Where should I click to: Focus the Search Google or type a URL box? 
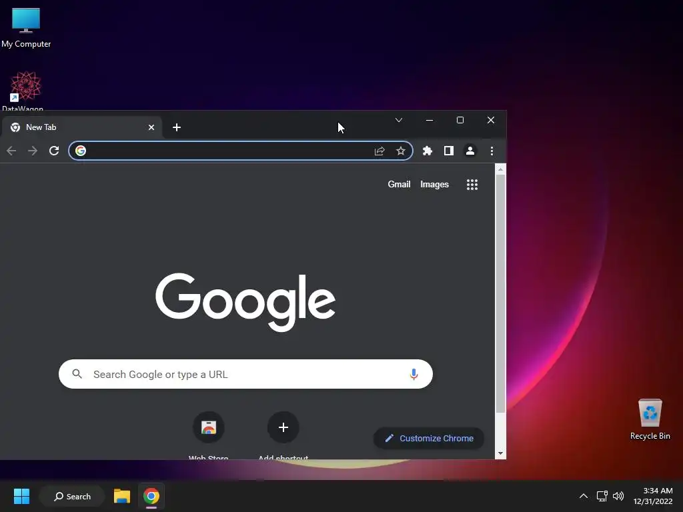tap(245, 374)
